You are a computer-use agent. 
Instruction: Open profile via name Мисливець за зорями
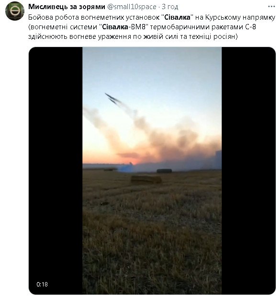(67, 7)
